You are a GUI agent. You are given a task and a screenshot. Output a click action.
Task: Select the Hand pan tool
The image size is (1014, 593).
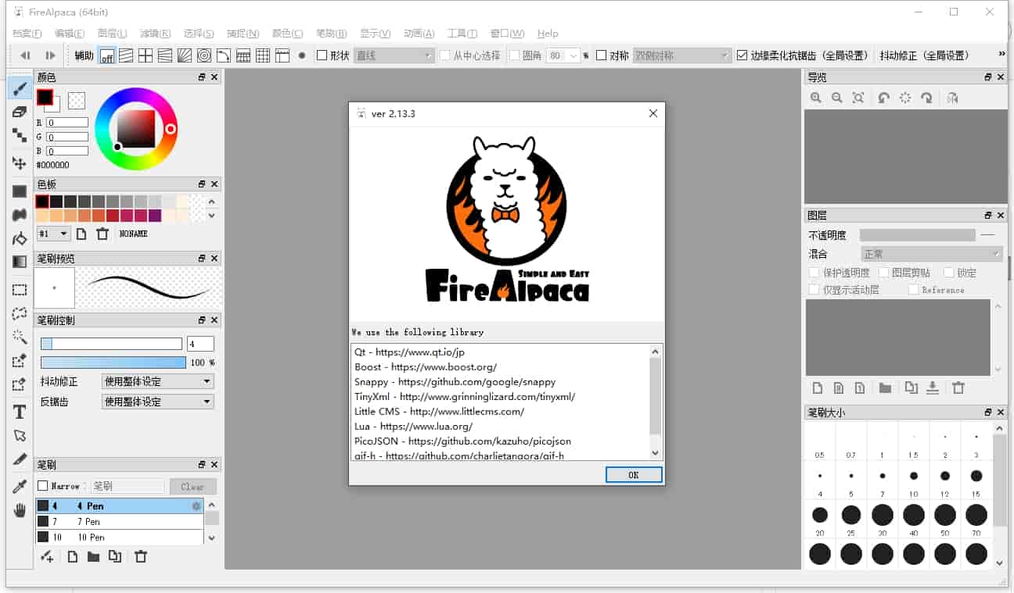(x=20, y=510)
